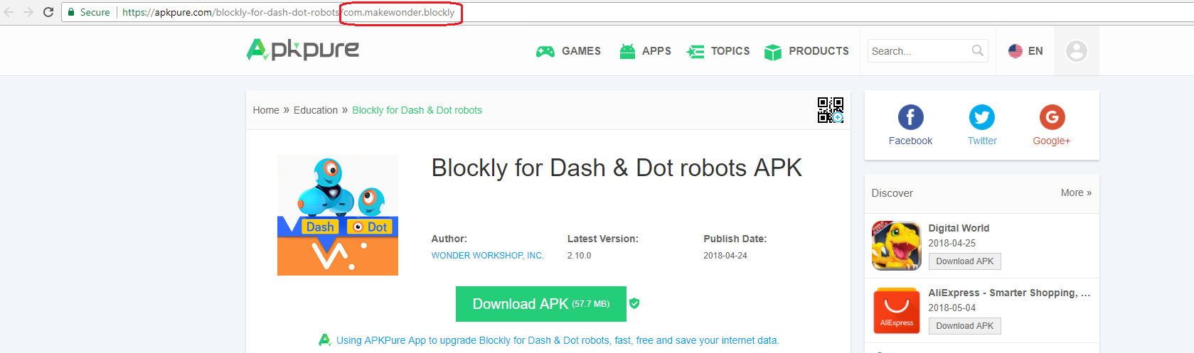Click the user profile avatar icon
Screen dimensions: 1194x353
1077,51
